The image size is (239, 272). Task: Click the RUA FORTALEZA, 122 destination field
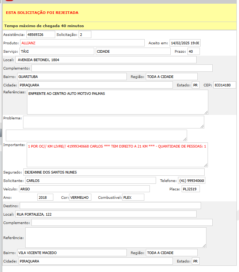click(106, 214)
